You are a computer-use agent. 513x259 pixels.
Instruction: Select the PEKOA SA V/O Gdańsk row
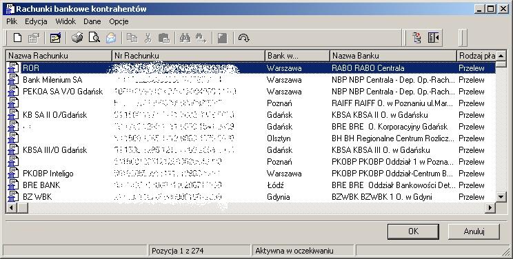pyautogui.click(x=251, y=92)
